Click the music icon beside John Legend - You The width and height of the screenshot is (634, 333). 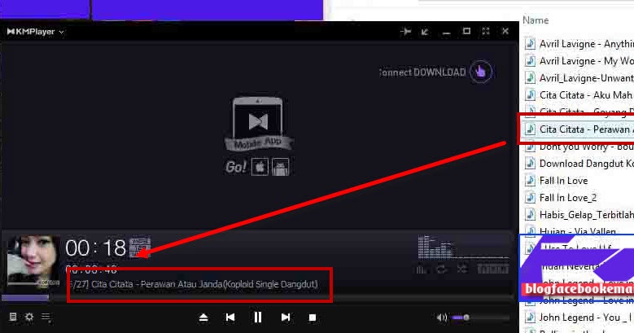click(x=530, y=318)
